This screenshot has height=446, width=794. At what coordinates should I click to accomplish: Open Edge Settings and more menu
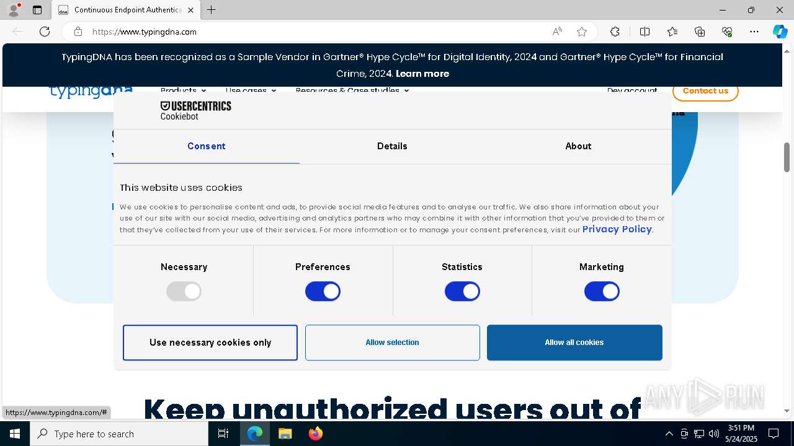click(754, 32)
